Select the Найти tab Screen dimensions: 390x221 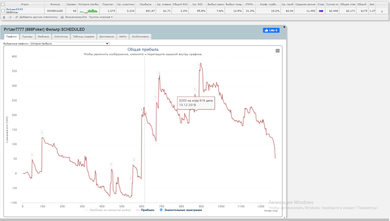point(123,37)
